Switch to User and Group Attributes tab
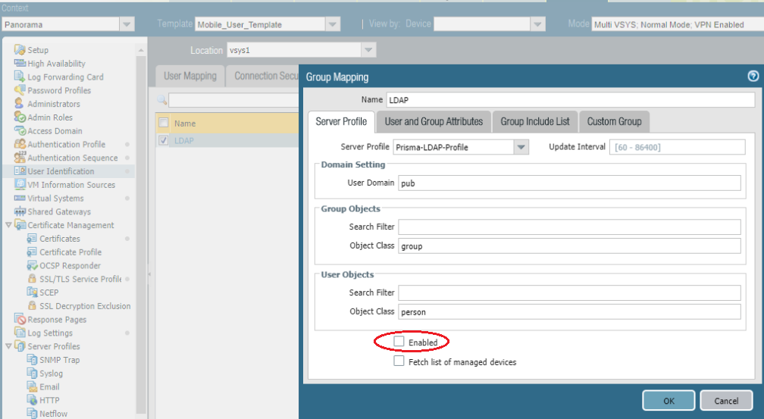764x419 pixels. tap(434, 121)
